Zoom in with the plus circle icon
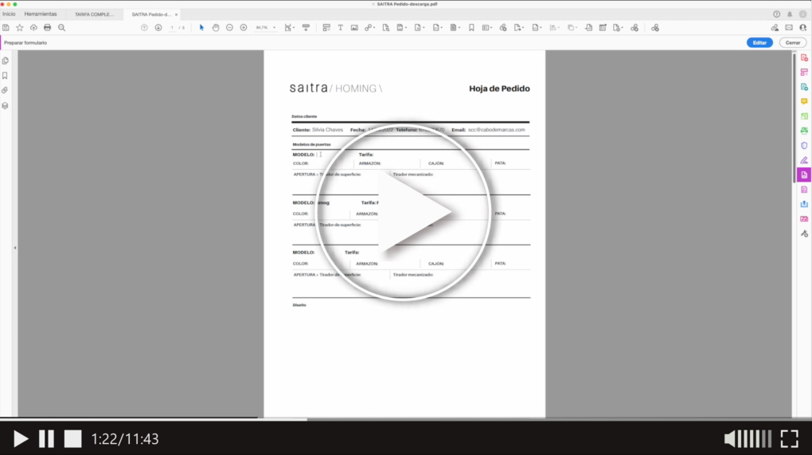Viewport: 812px width, 455px height. coord(244,27)
